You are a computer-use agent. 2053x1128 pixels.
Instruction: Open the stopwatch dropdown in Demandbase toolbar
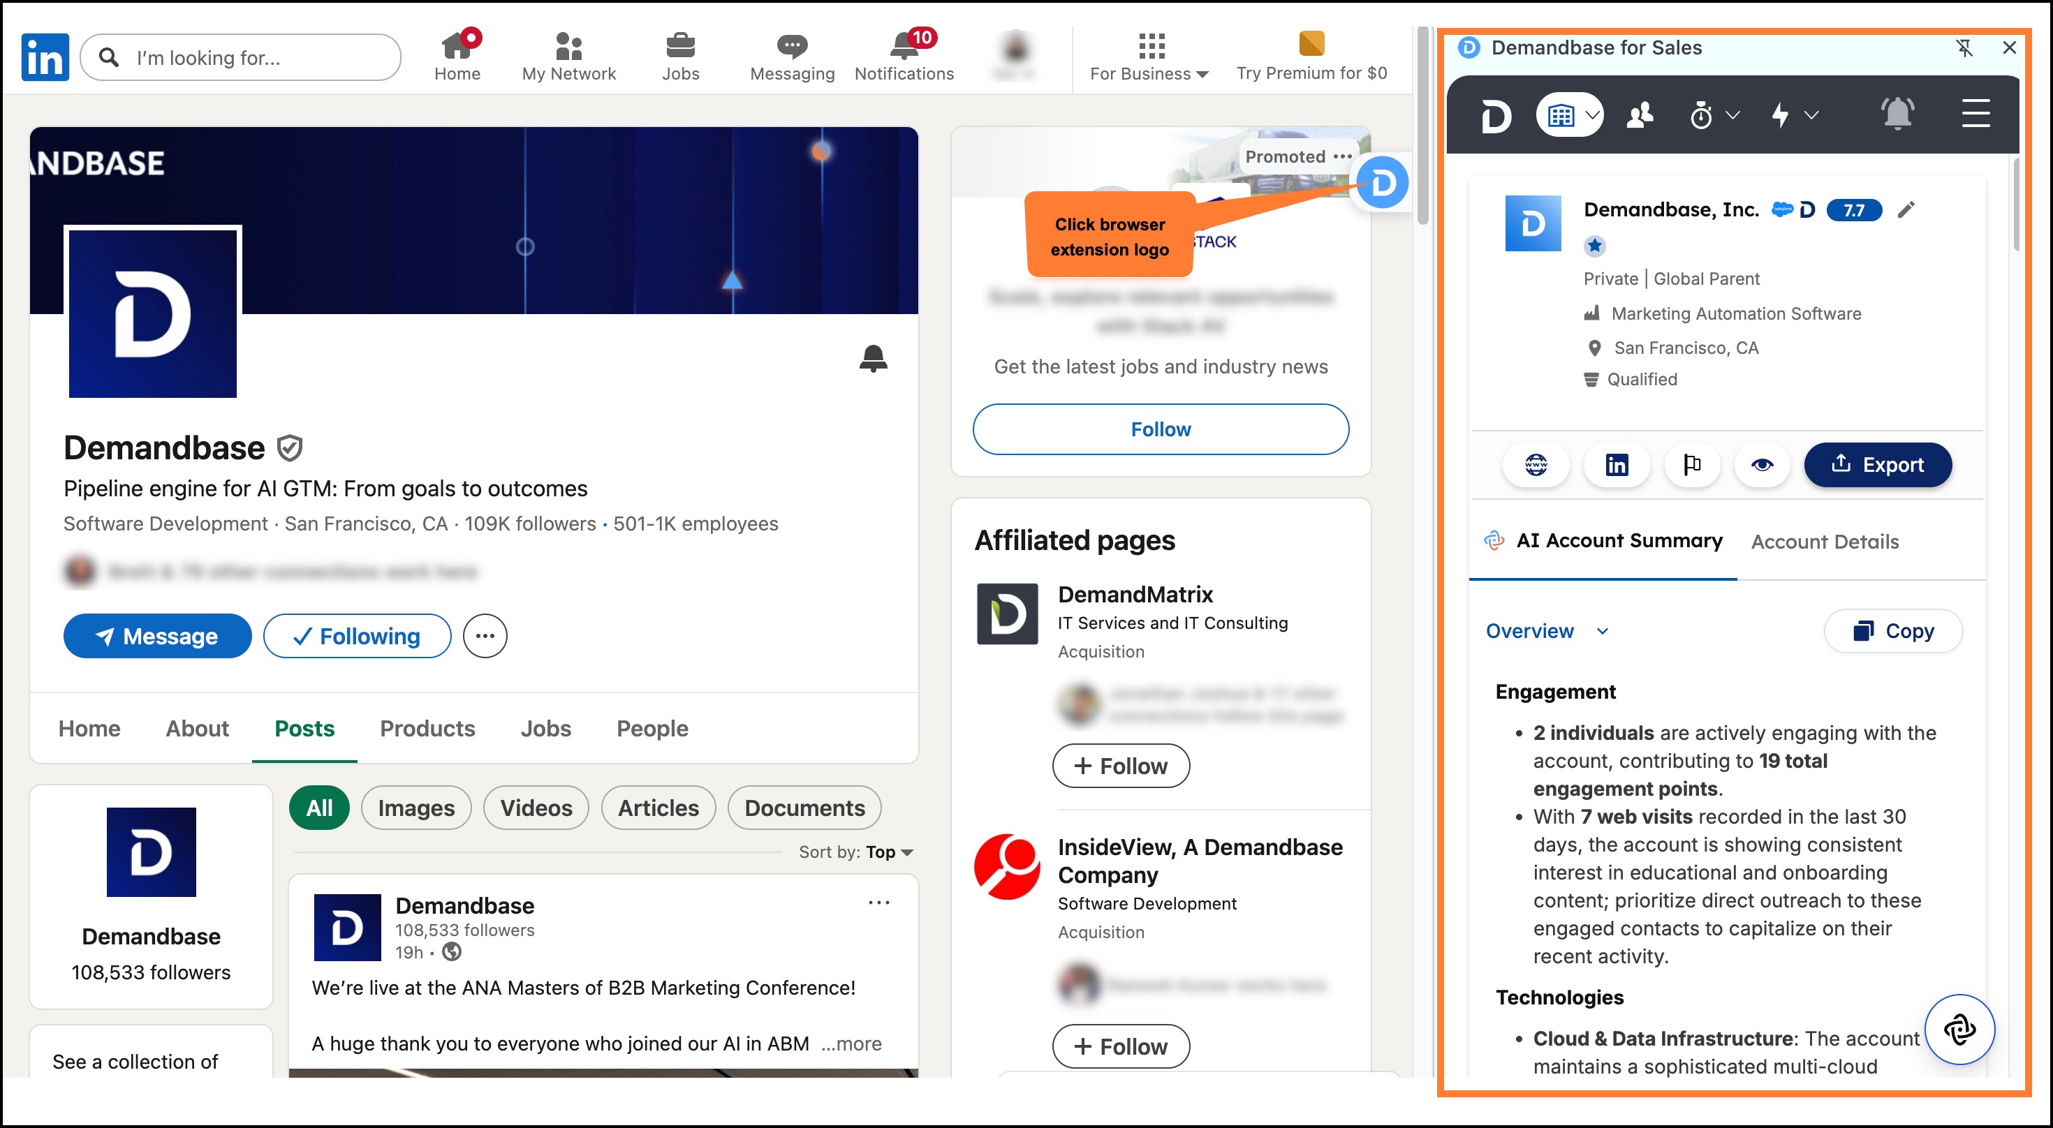[1714, 115]
